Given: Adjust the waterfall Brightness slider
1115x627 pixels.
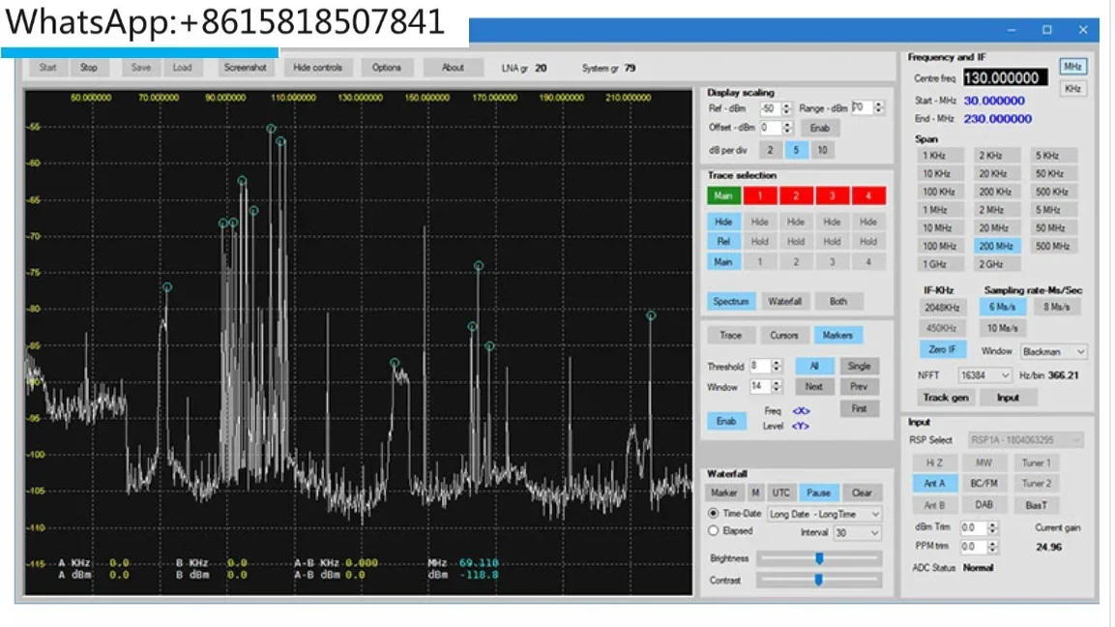Looking at the screenshot, I should 818,557.
